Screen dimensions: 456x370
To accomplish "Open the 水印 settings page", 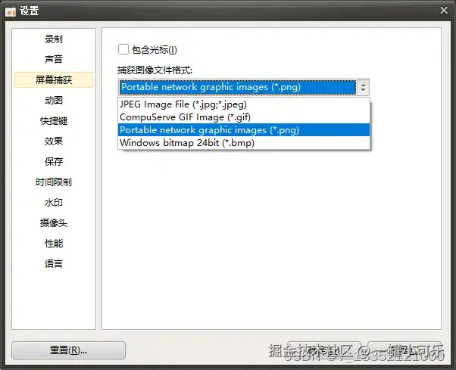I will tap(54, 203).
